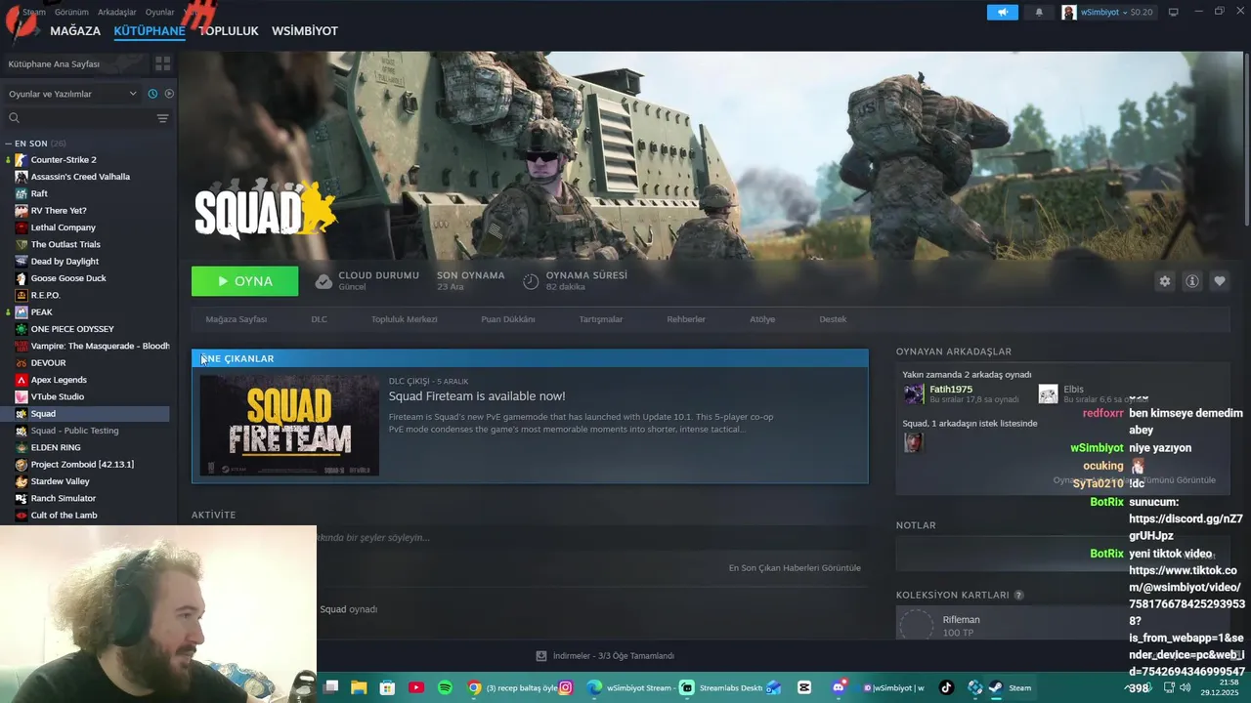The width and height of the screenshot is (1251, 703).
Task: Click En Son Çıkan Haberleri Görüntüle
Action: point(795,568)
